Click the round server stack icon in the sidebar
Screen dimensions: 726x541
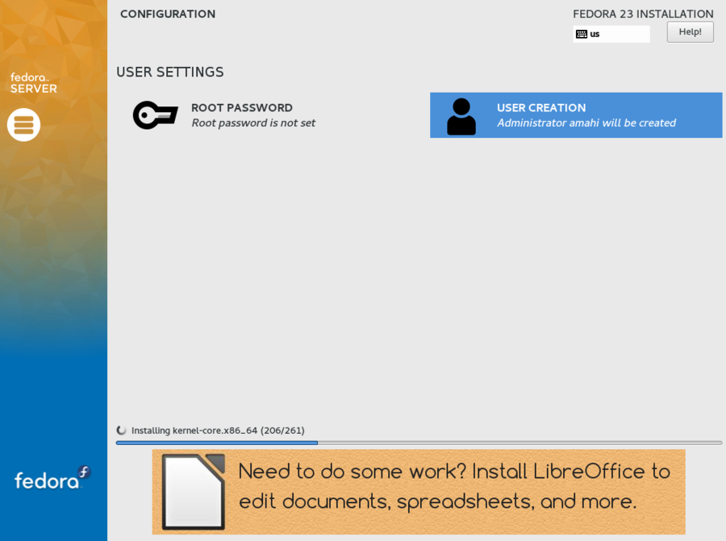tap(23, 125)
